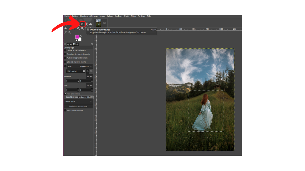
Task: Click the horizontal ruler above the canvas
Action: tap(199, 29)
